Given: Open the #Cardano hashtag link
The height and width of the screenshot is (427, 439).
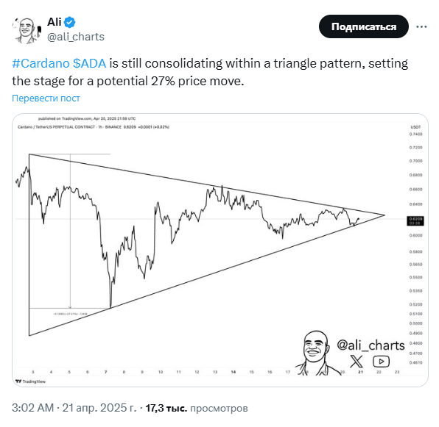Looking at the screenshot, I should pos(41,63).
